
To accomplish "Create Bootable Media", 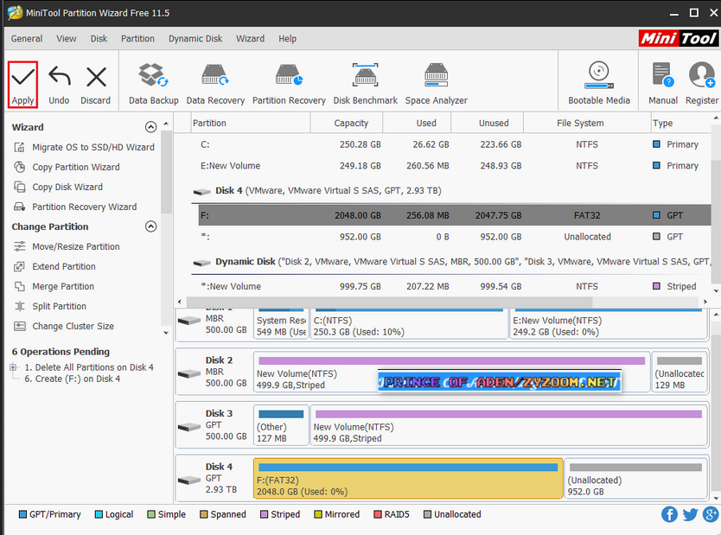I will [599, 84].
